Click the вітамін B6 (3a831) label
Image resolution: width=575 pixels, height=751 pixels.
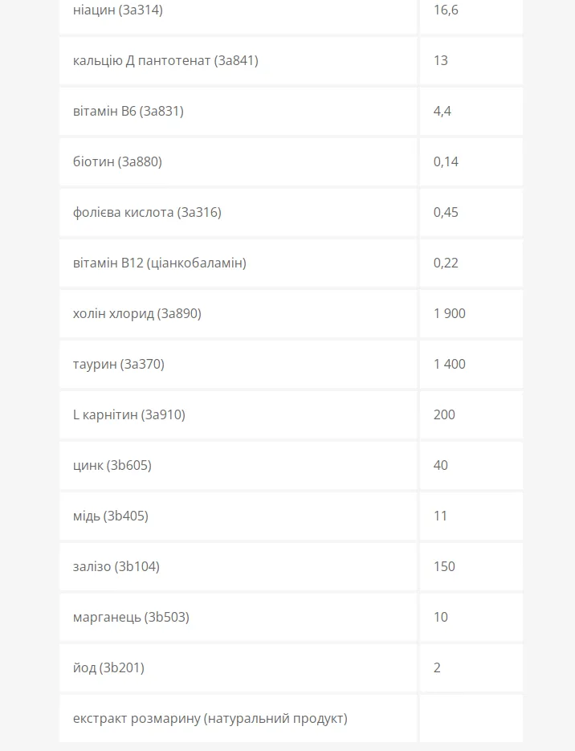[x=128, y=111]
